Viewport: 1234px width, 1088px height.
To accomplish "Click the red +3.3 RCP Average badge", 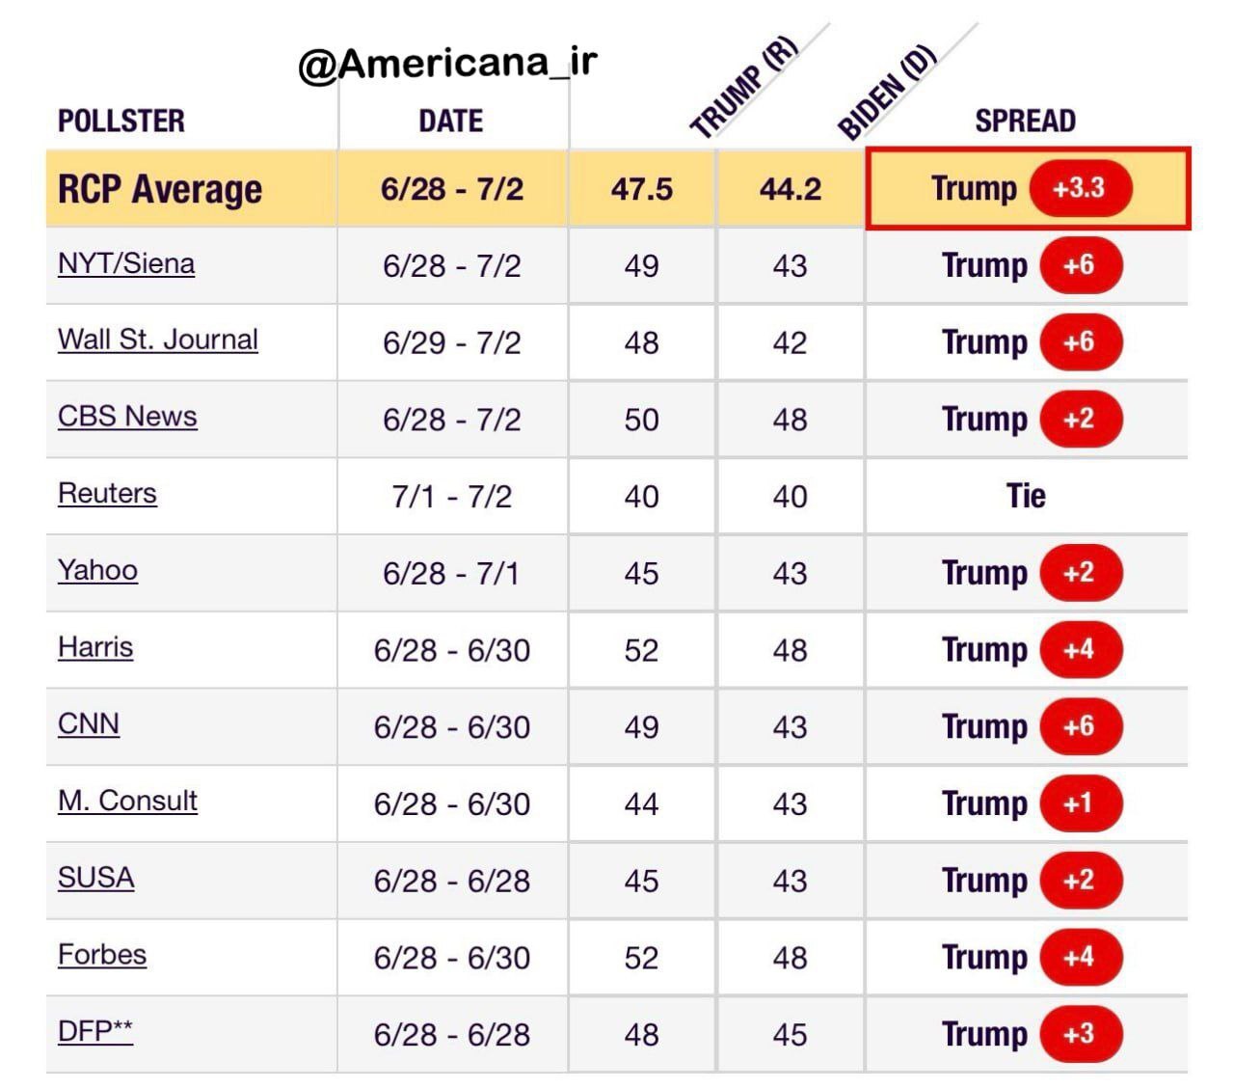I will click(x=1080, y=188).
